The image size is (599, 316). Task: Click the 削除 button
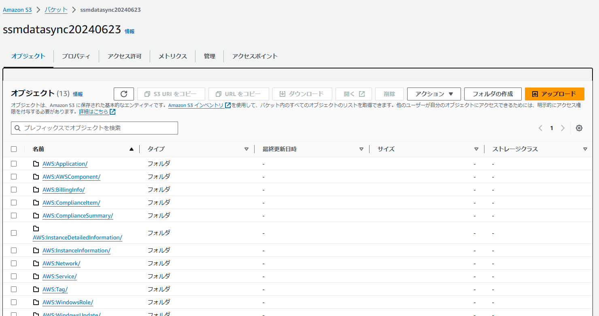pos(389,94)
